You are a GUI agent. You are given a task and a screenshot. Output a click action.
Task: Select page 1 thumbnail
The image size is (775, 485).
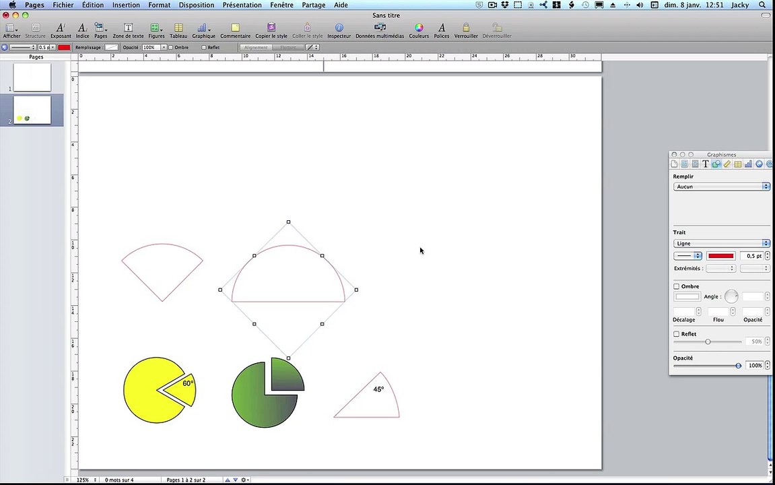click(32, 77)
